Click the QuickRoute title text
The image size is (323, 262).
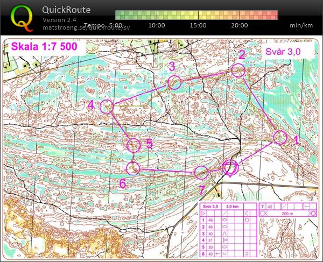(x=66, y=10)
